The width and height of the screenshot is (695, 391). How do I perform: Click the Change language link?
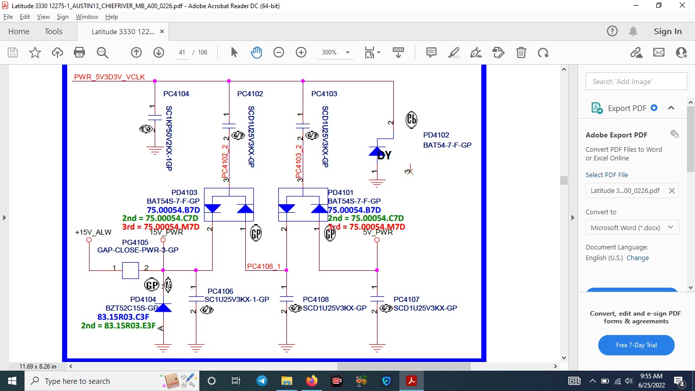pyautogui.click(x=638, y=258)
